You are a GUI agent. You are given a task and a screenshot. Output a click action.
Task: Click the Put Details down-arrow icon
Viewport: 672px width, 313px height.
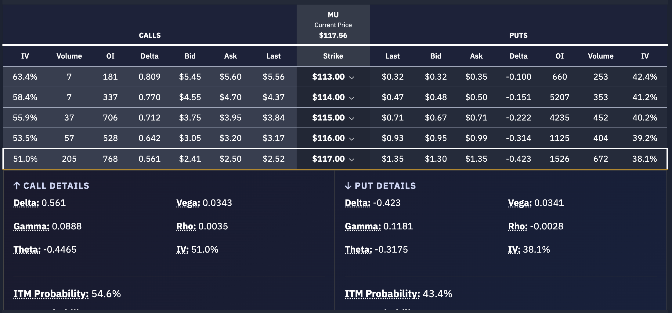tap(348, 185)
